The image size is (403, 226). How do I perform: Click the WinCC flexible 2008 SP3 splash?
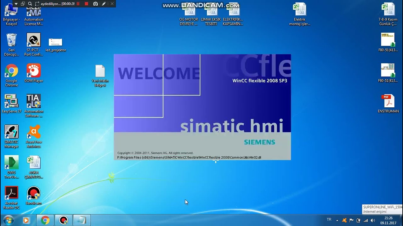(x=202, y=107)
